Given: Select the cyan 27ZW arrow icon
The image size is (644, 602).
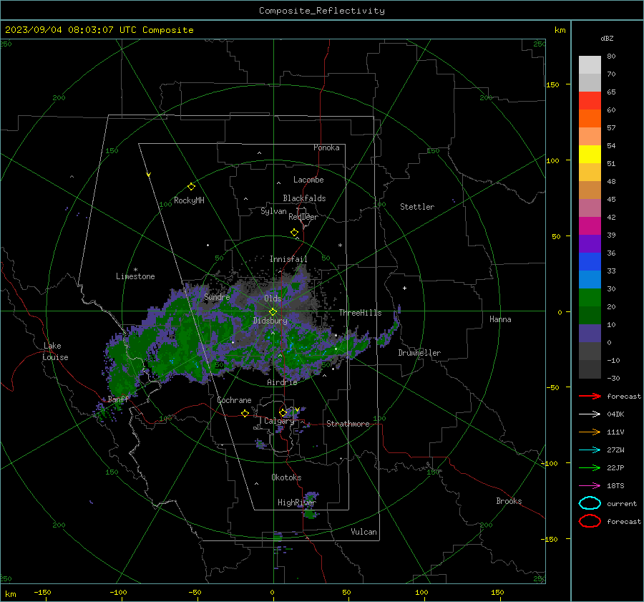Looking at the screenshot, I should [x=590, y=450].
